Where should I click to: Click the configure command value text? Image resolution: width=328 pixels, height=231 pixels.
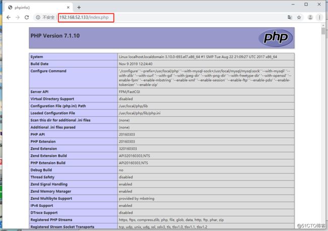point(205,78)
